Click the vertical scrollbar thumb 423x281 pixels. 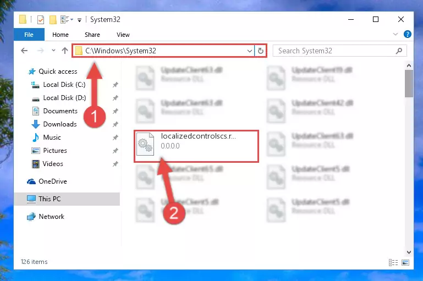[x=409, y=84]
